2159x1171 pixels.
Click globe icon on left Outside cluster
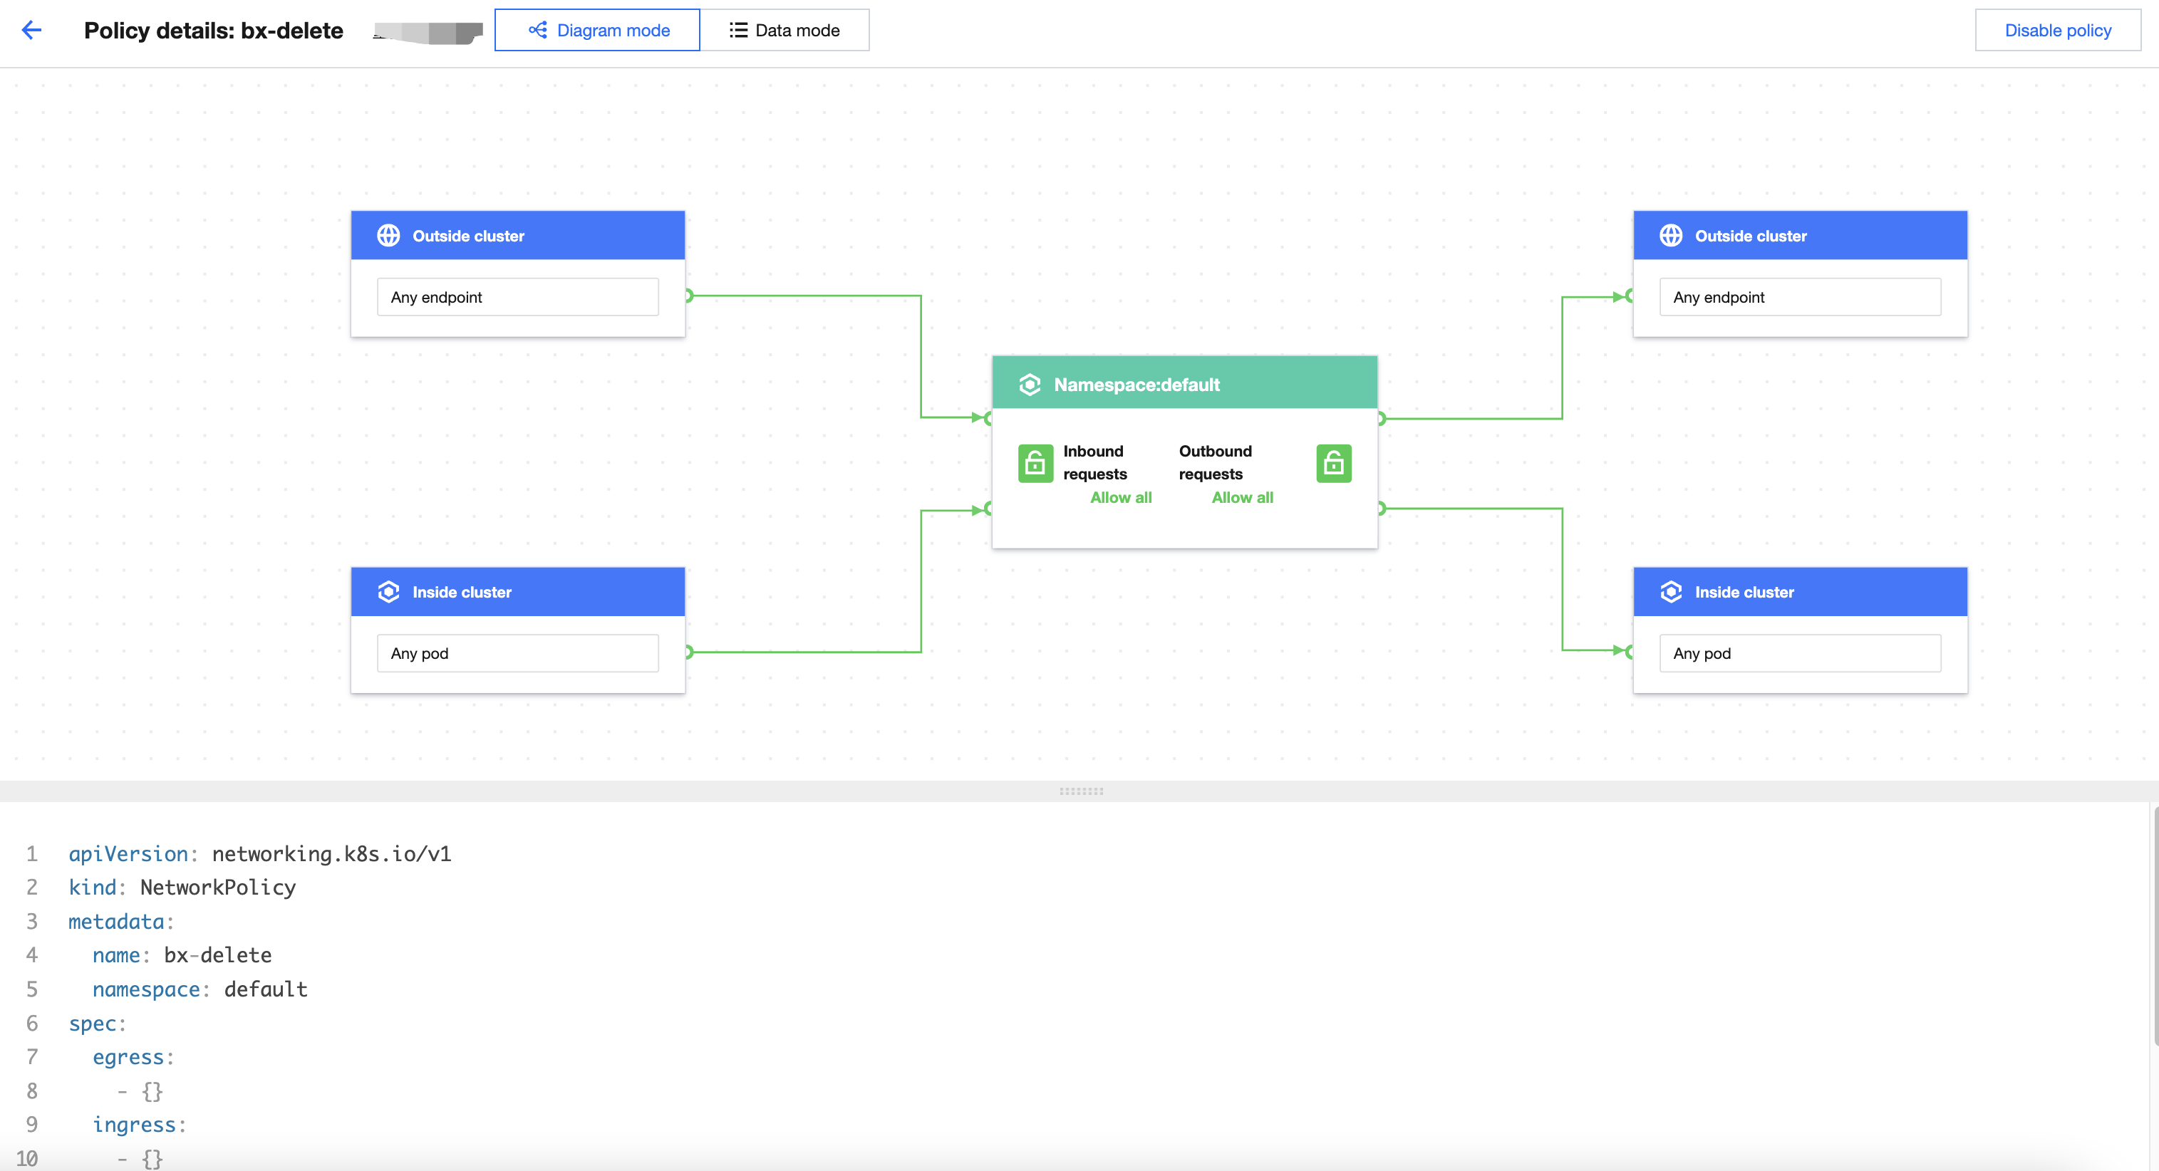point(388,235)
